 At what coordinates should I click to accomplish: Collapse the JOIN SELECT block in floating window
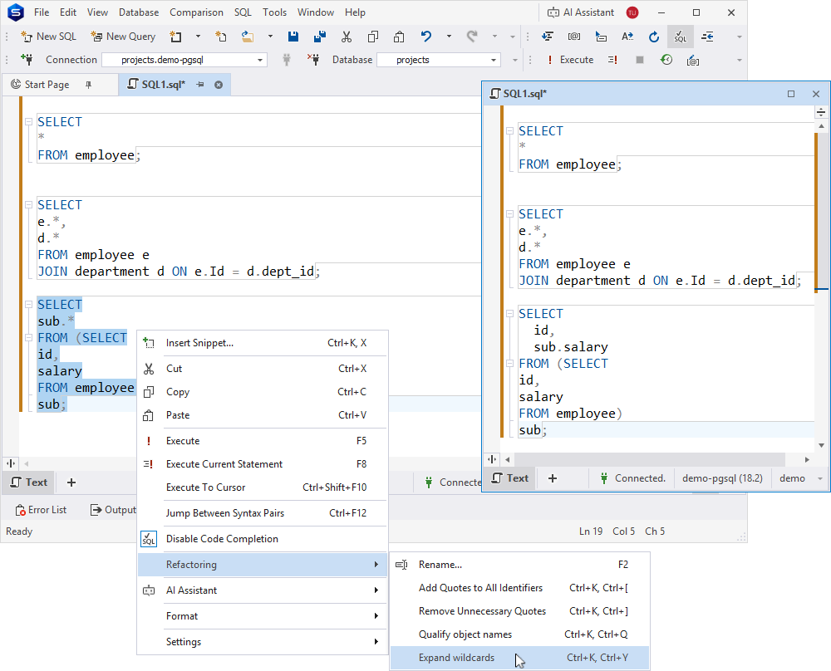tap(510, 214)
